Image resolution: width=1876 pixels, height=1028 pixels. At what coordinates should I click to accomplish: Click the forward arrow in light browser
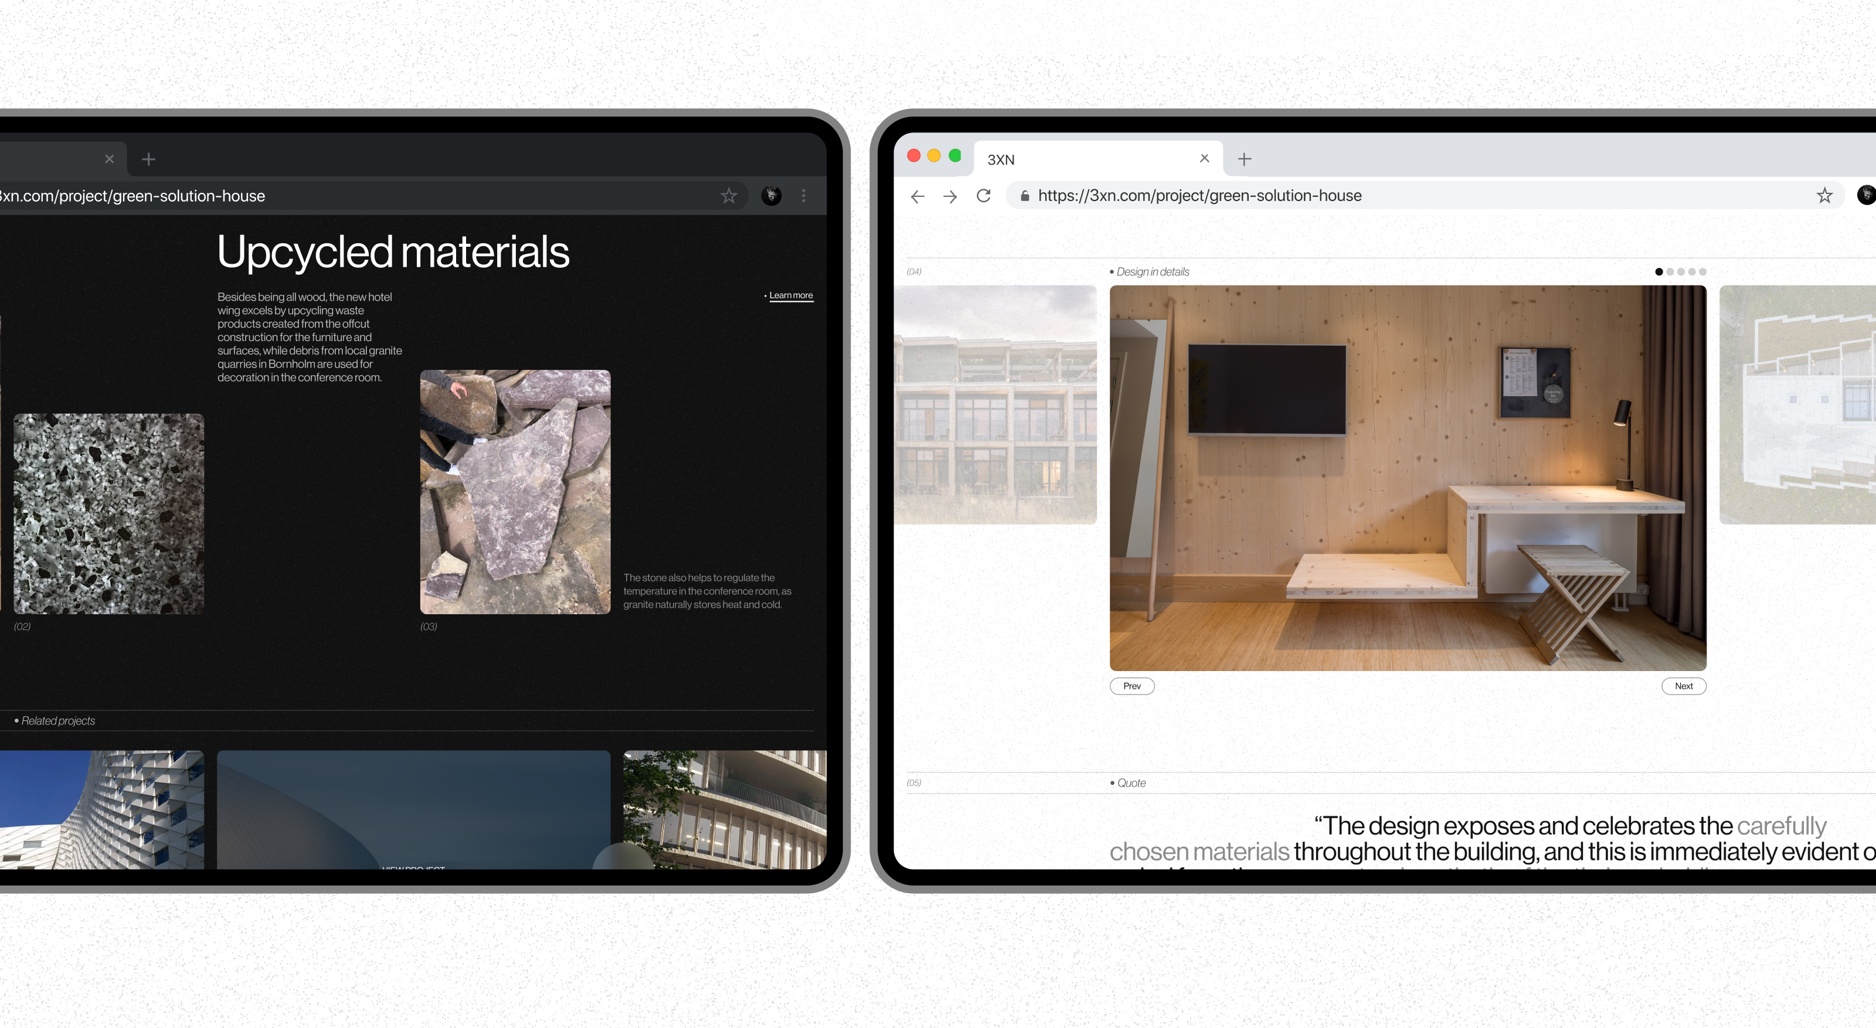[x=950, y=196]
